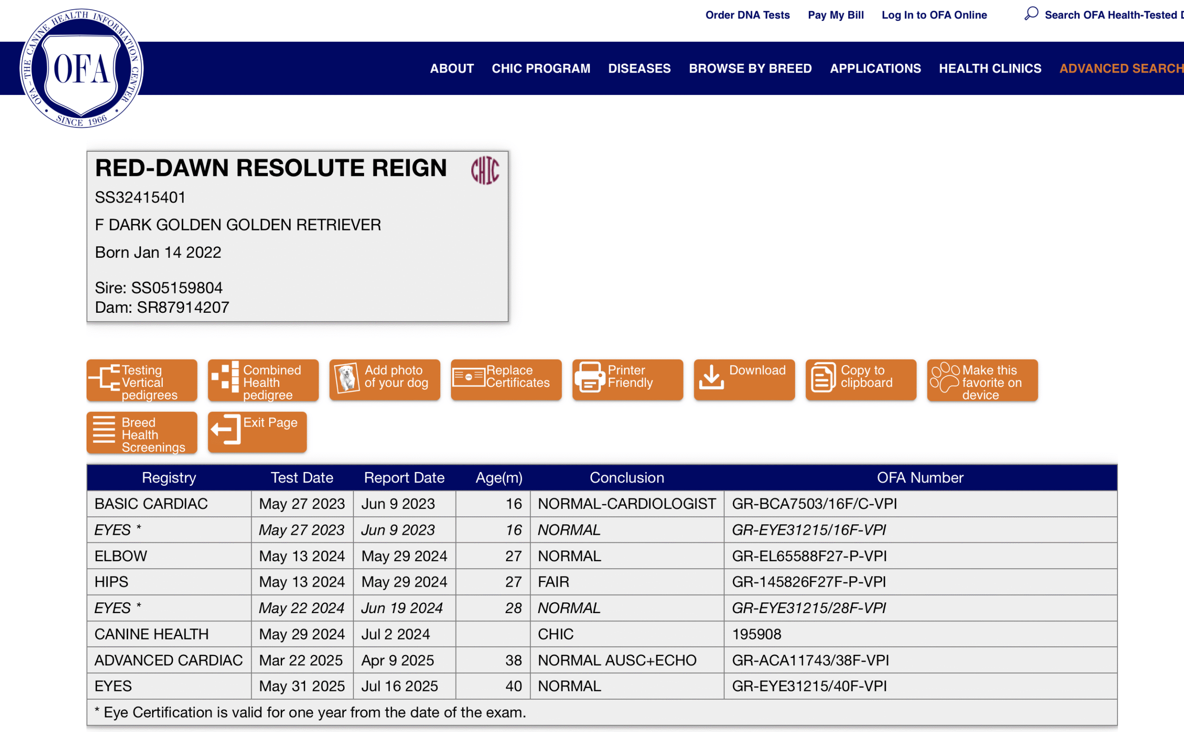
Task: Open the Printer Friendly version
Action: click(x=627, y=380)
